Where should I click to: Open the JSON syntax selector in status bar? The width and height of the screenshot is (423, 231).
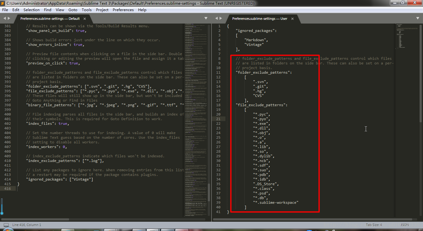404,225
